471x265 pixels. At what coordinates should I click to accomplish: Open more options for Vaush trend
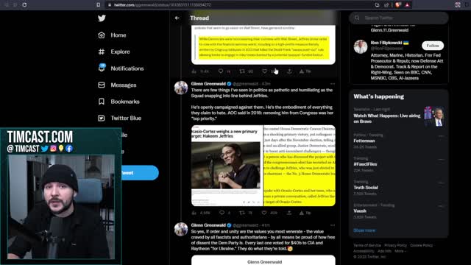[x=441, y=206]
